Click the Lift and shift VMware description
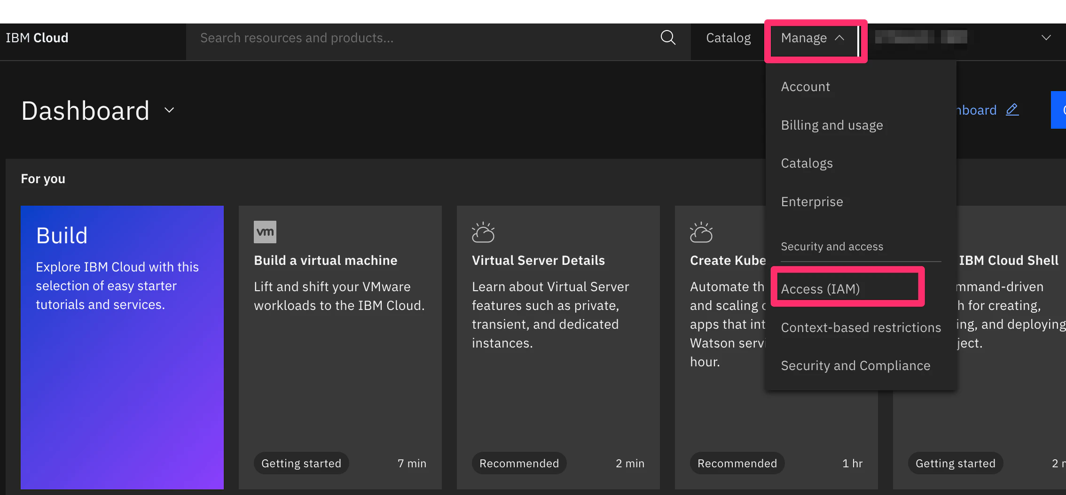Screen dimensions: 1066x495 (339, 296)
